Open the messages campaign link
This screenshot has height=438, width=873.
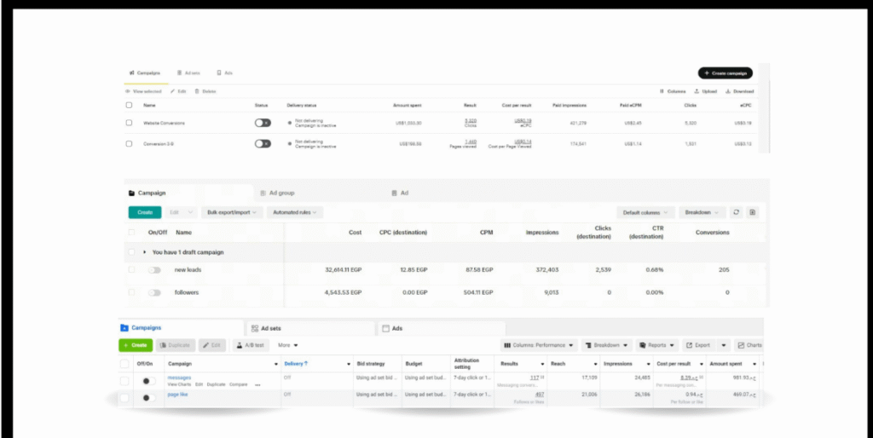pyautogui.click(x=179, y=377)
